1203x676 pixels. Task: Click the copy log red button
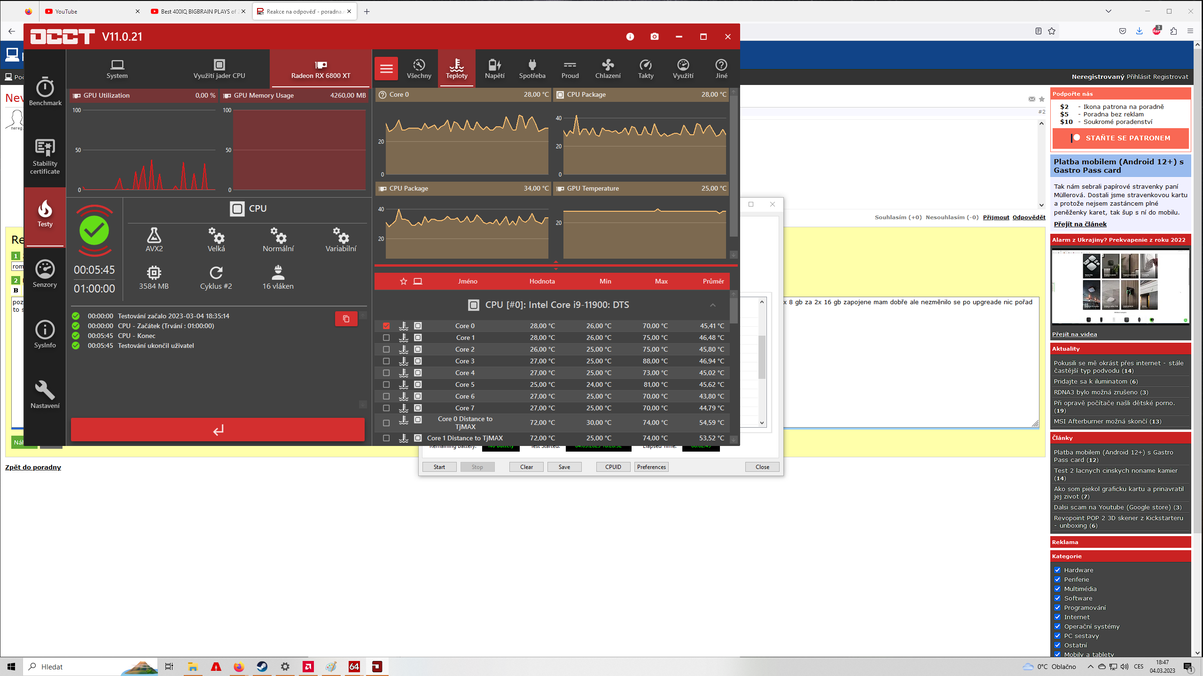[346, 319]
